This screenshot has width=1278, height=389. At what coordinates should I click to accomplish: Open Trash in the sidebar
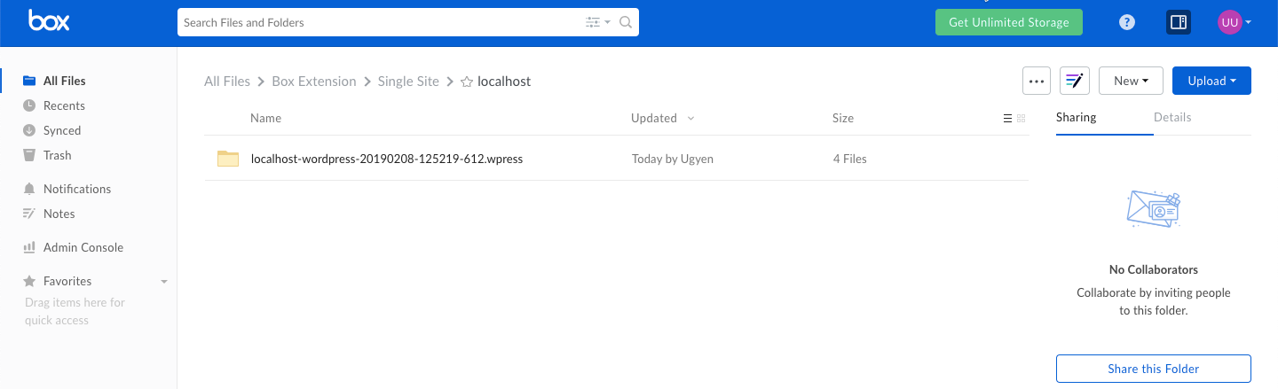point(57,155)
